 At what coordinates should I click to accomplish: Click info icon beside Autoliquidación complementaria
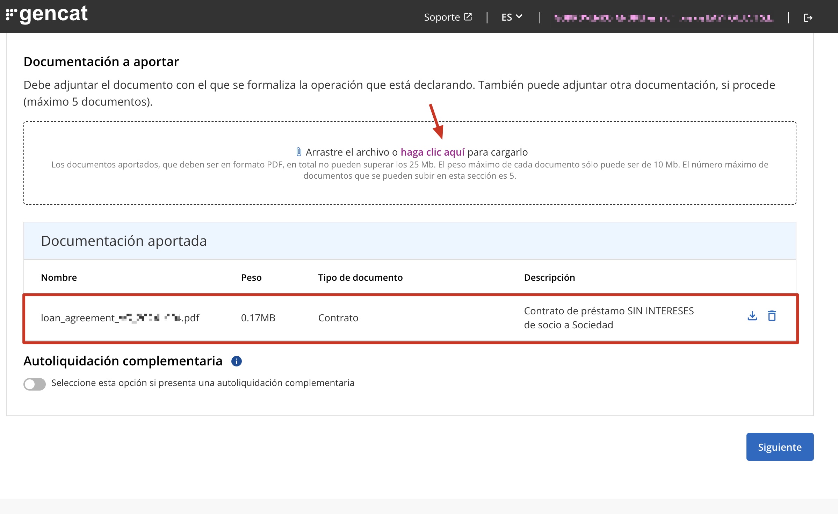(x=237, y=361)
